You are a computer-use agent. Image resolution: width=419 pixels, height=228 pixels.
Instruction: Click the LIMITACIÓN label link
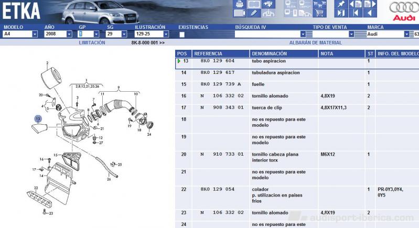click(x=92, y=42)
